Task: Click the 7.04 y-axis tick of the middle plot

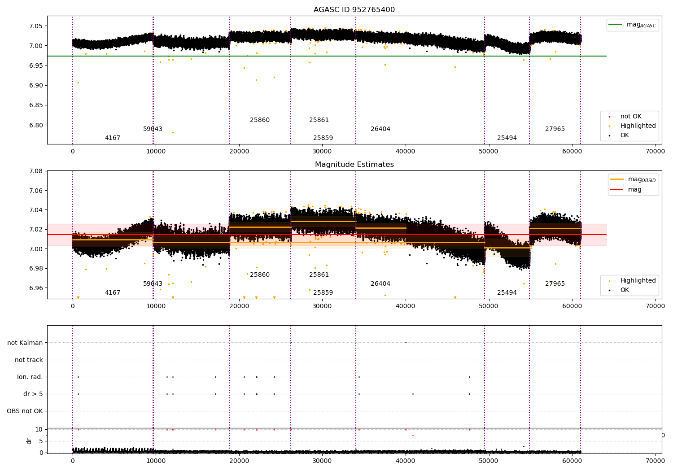Action: [37, 210]
